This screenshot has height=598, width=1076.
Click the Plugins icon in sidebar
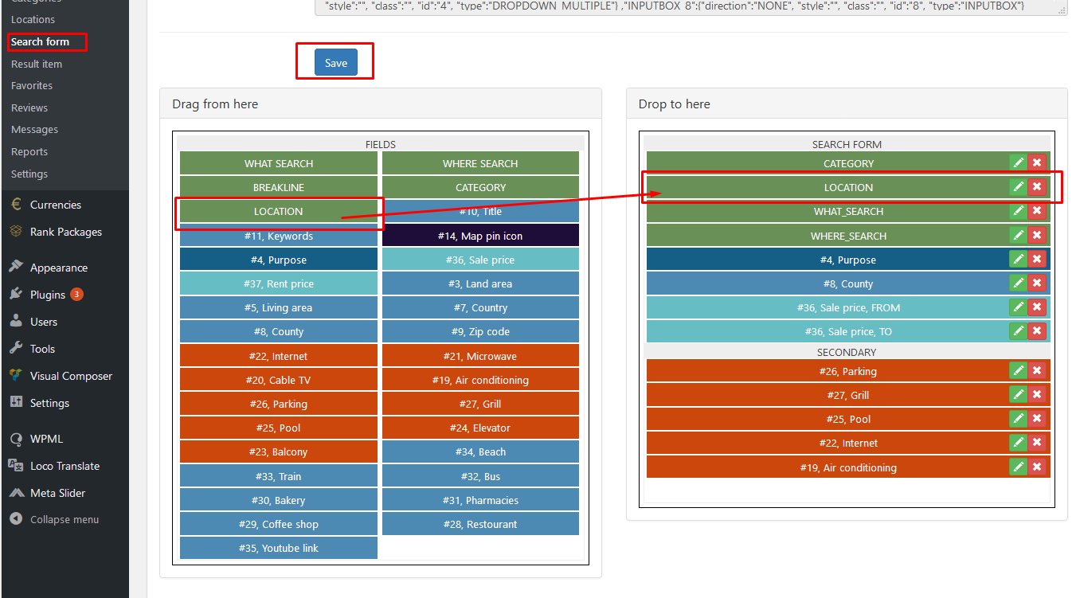click(16, 294)
